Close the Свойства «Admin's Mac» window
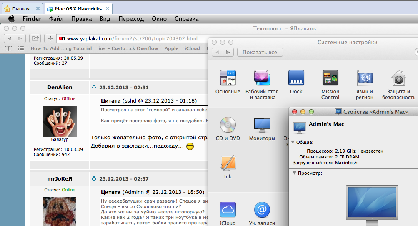 295,112
